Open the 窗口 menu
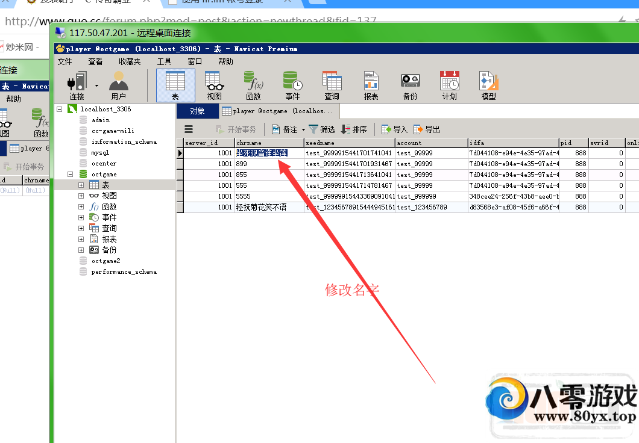Image resolution: width=639 pixels, height=443 pixels. click(195, 61)
